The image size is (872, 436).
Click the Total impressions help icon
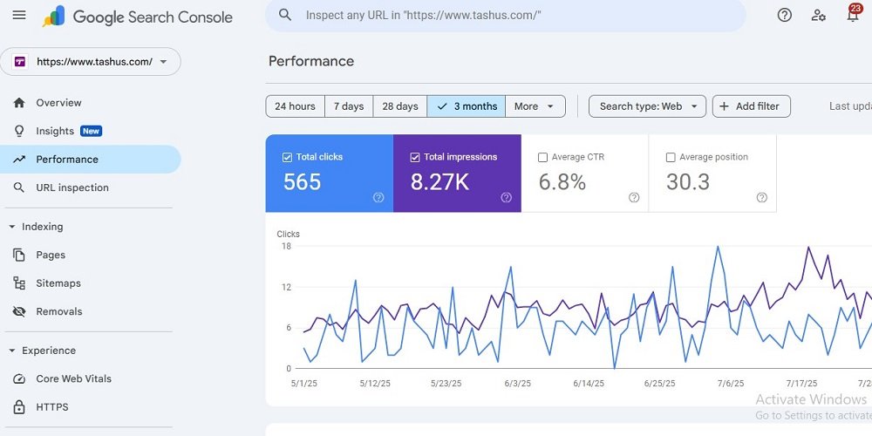coord(506,198)
